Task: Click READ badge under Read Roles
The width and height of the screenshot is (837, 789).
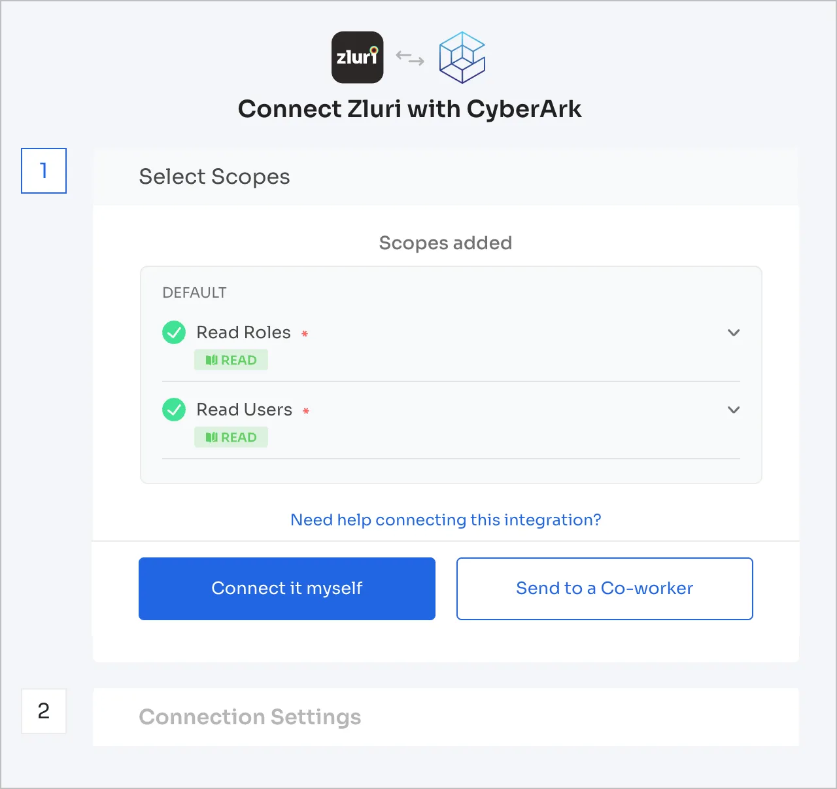Action: point(231,360)
